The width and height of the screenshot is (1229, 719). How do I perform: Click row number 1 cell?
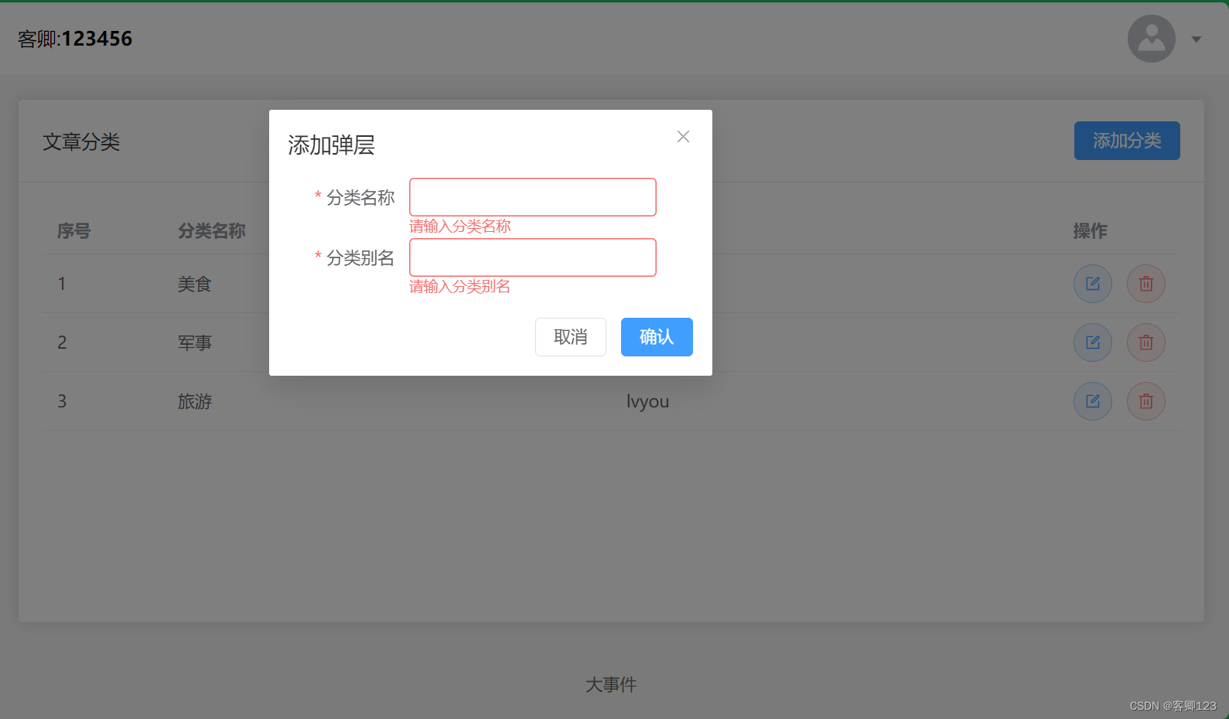[x=62, y=284]
